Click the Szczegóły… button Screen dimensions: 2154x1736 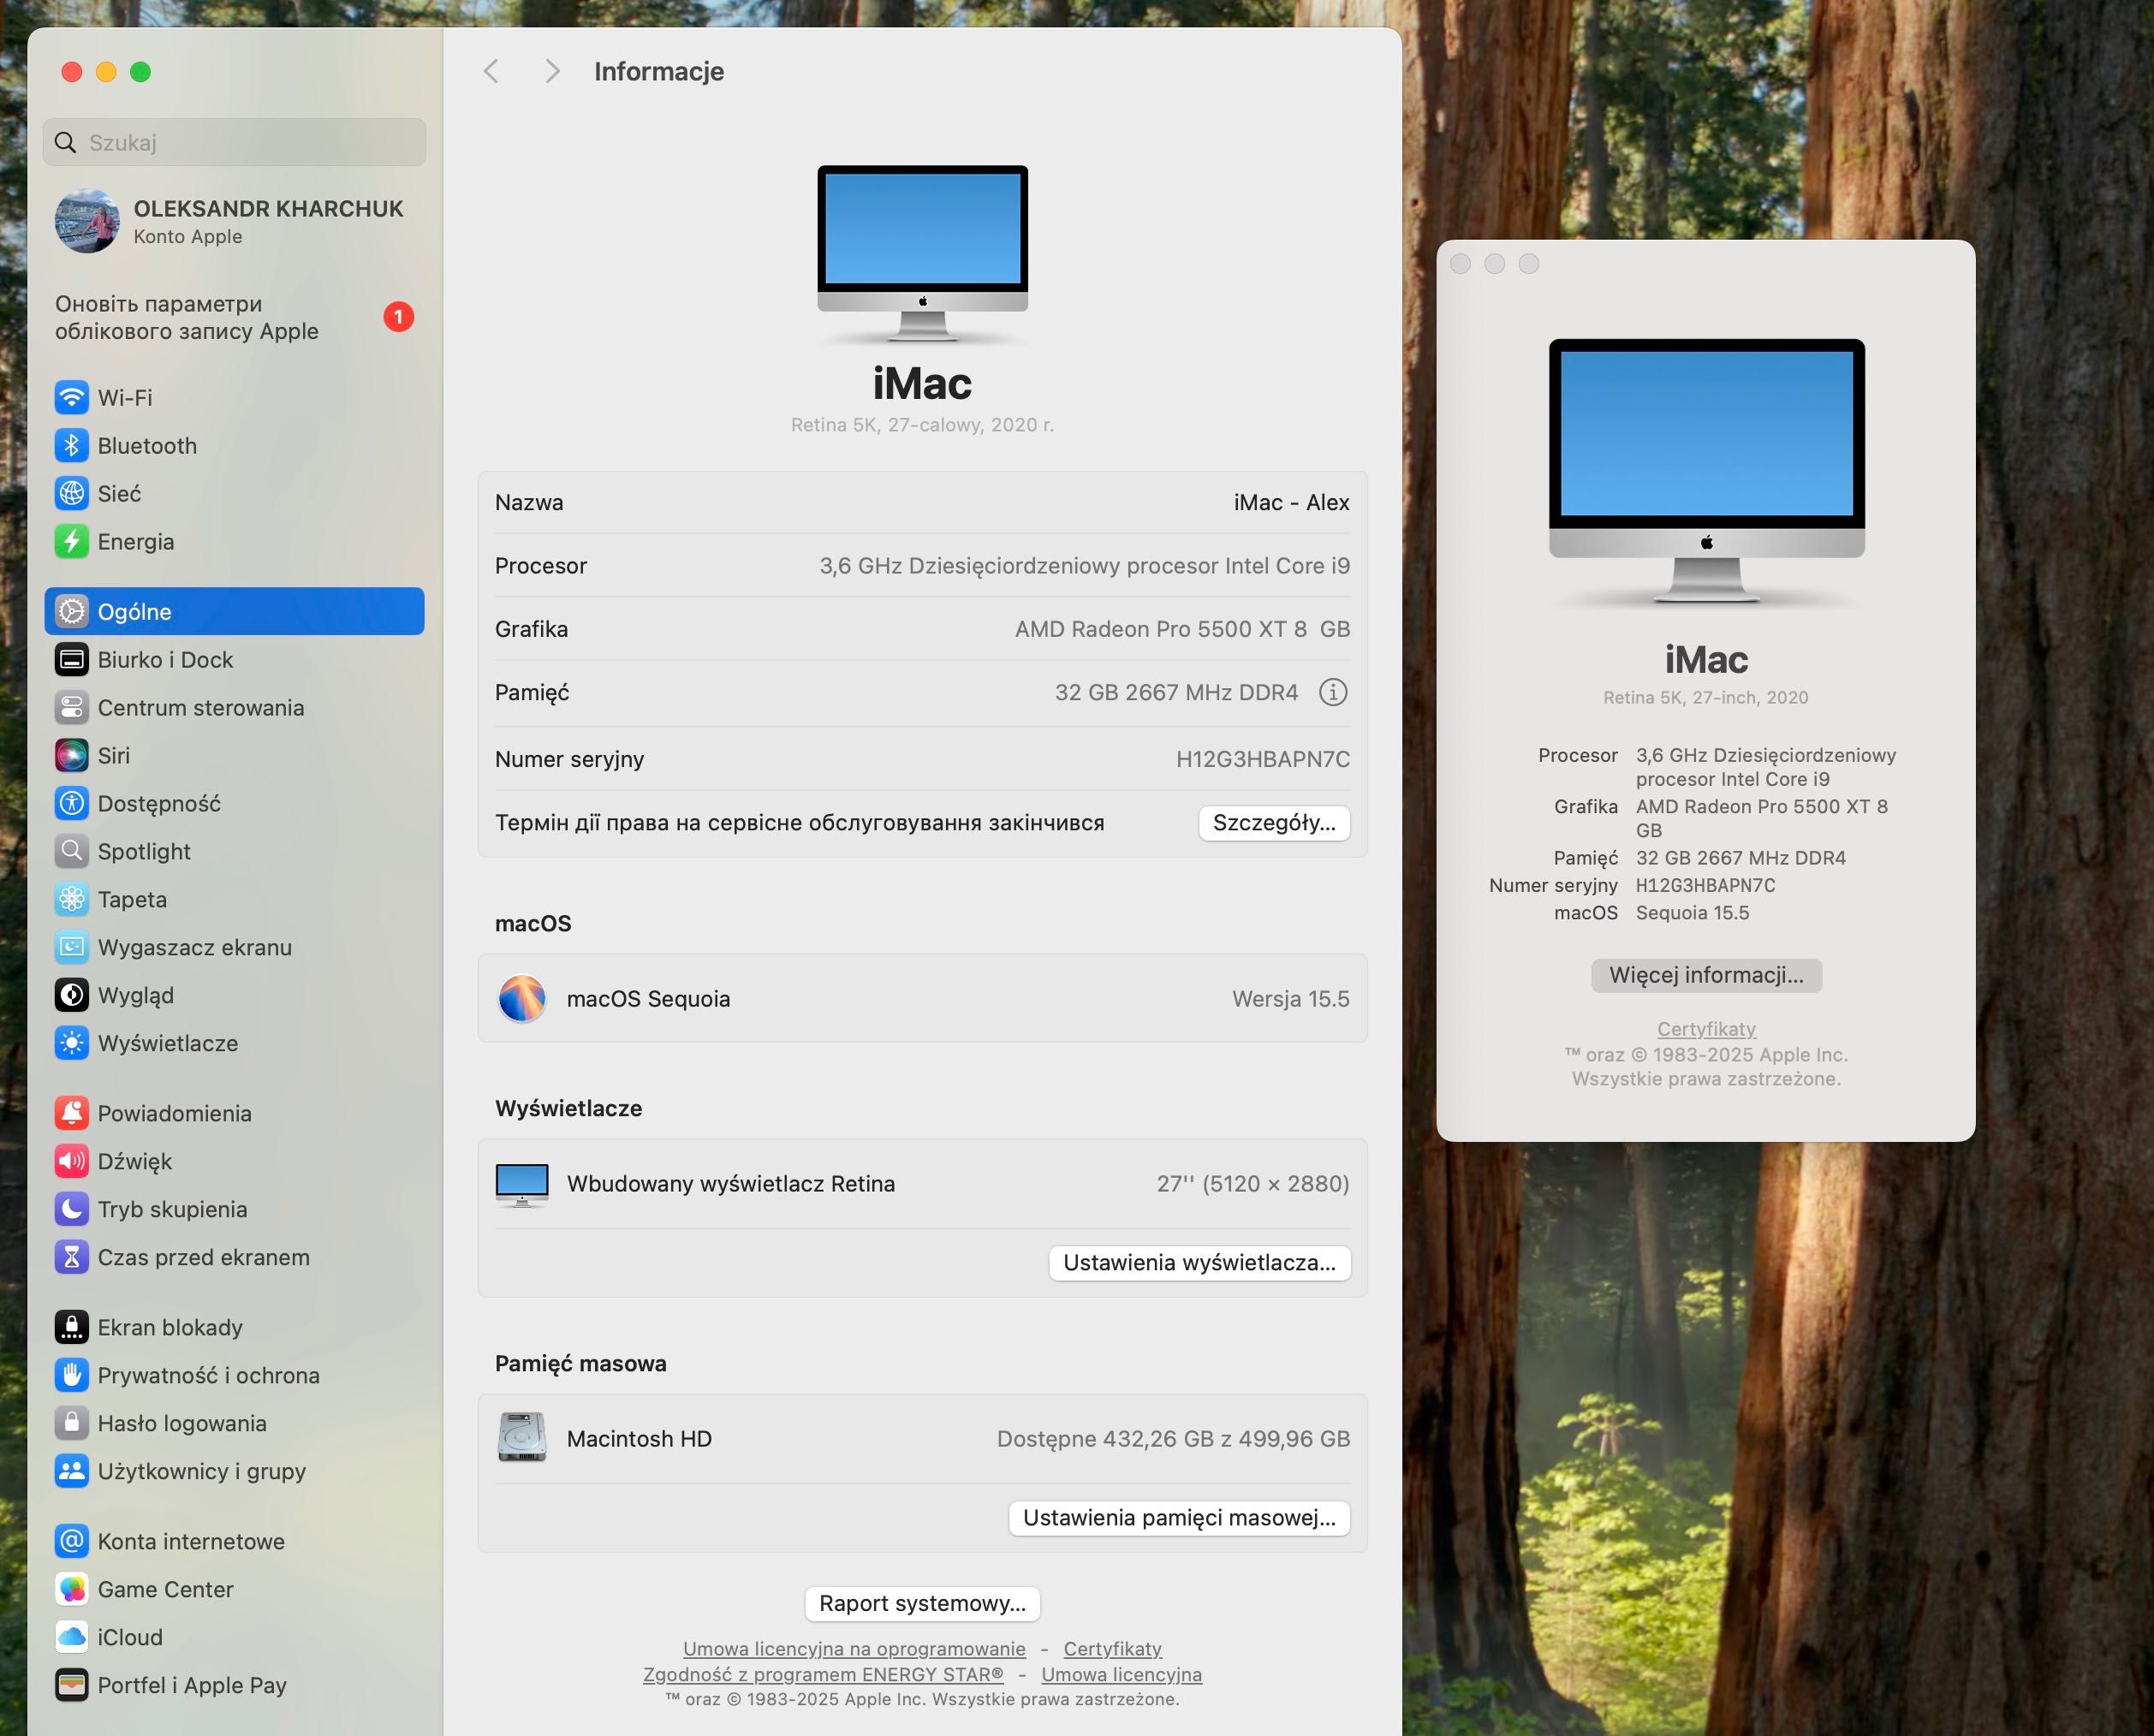1274,823
